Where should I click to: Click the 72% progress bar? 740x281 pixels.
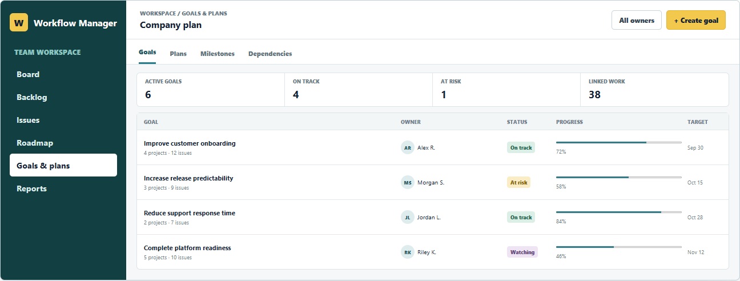[x=618, y=142]
